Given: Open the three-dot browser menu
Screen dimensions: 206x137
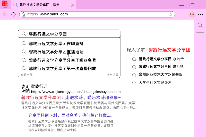Looking at the screenshot, I should click(200, 14).
